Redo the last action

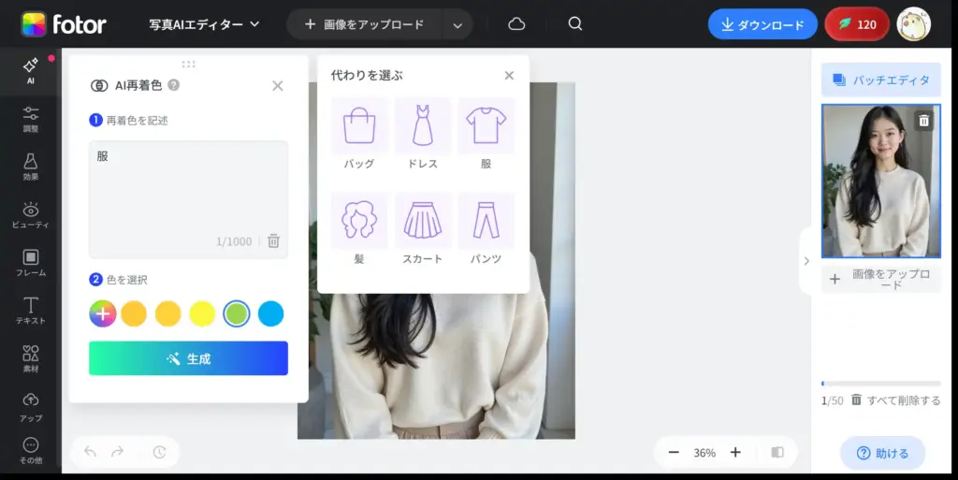pos(117,452)
